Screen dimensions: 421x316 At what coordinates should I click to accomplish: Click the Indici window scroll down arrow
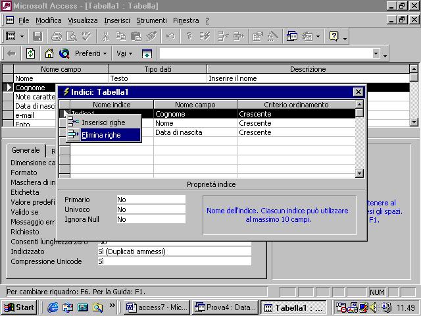click(359, 173)
